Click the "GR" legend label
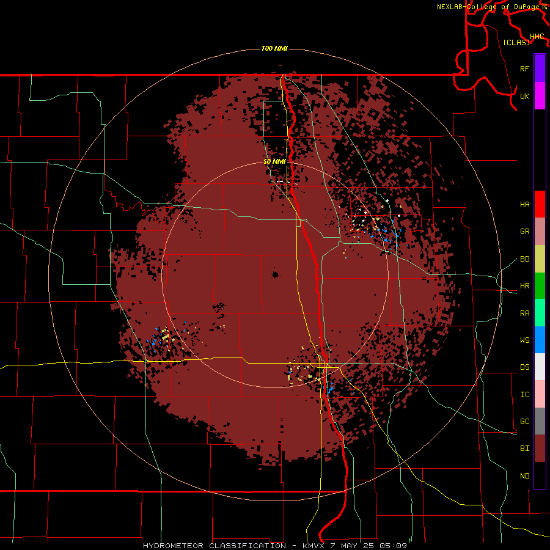This screenshot has width=550, height=550. tap(524, 232)
